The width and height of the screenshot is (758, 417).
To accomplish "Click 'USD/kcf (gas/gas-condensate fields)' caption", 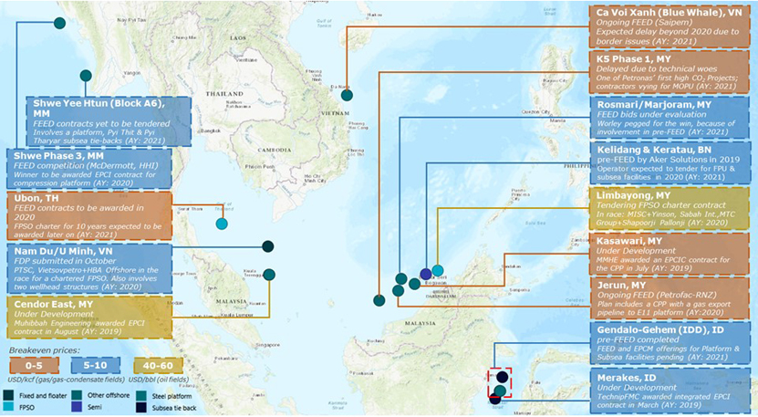I will pyautogui.click(x=66, y=380).
